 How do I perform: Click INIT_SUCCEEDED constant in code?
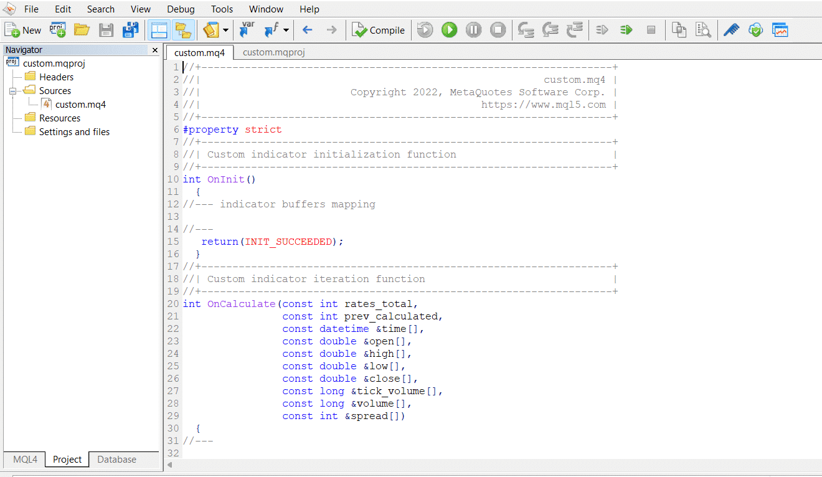(x=288, y=242)
